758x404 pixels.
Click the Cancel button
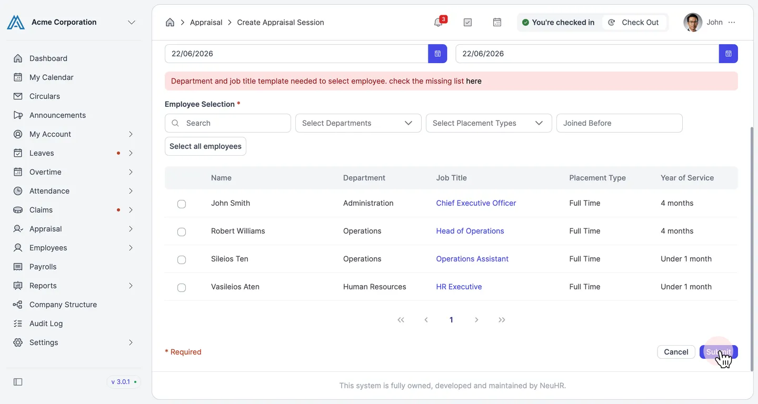[x=676, y=352]
